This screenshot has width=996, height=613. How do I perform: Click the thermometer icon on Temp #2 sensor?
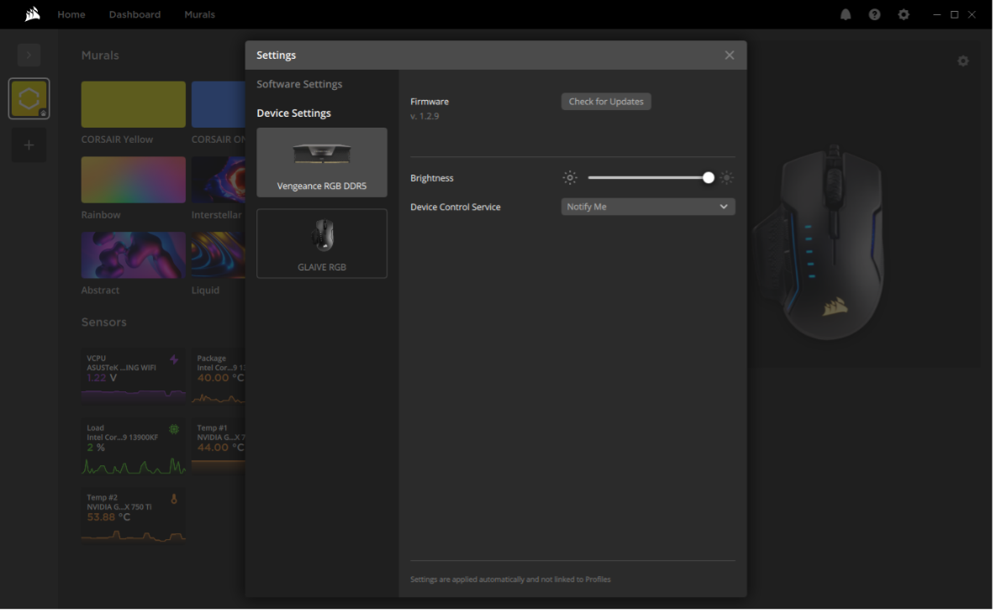175,500
